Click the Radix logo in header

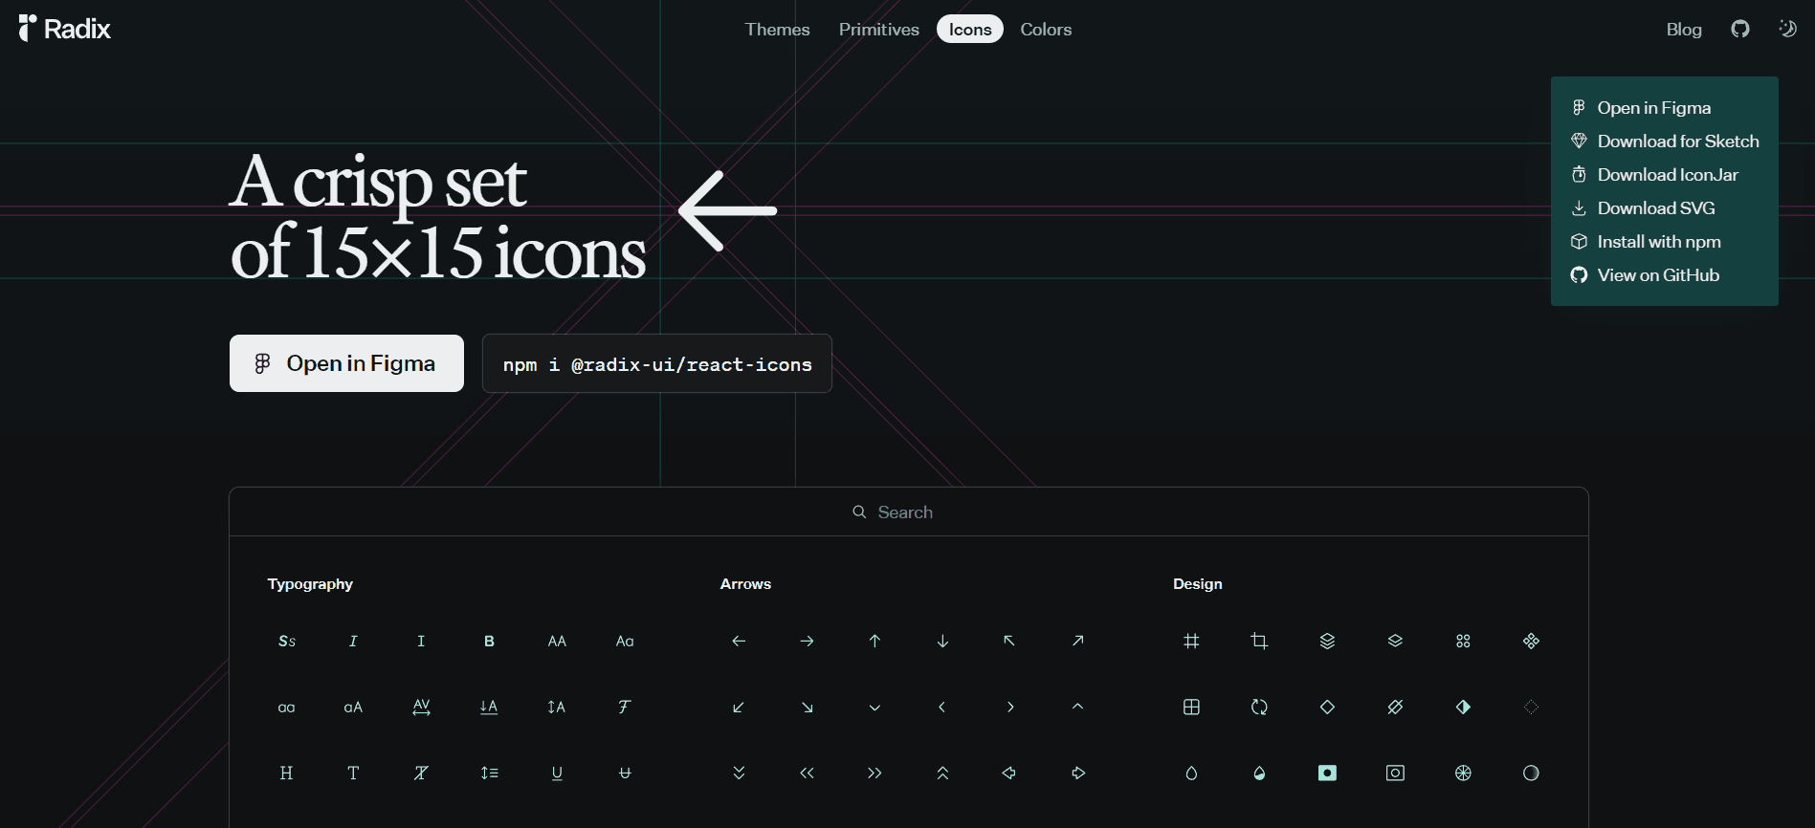(64, 29)
